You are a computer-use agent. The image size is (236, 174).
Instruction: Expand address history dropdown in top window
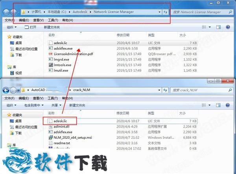159,12
